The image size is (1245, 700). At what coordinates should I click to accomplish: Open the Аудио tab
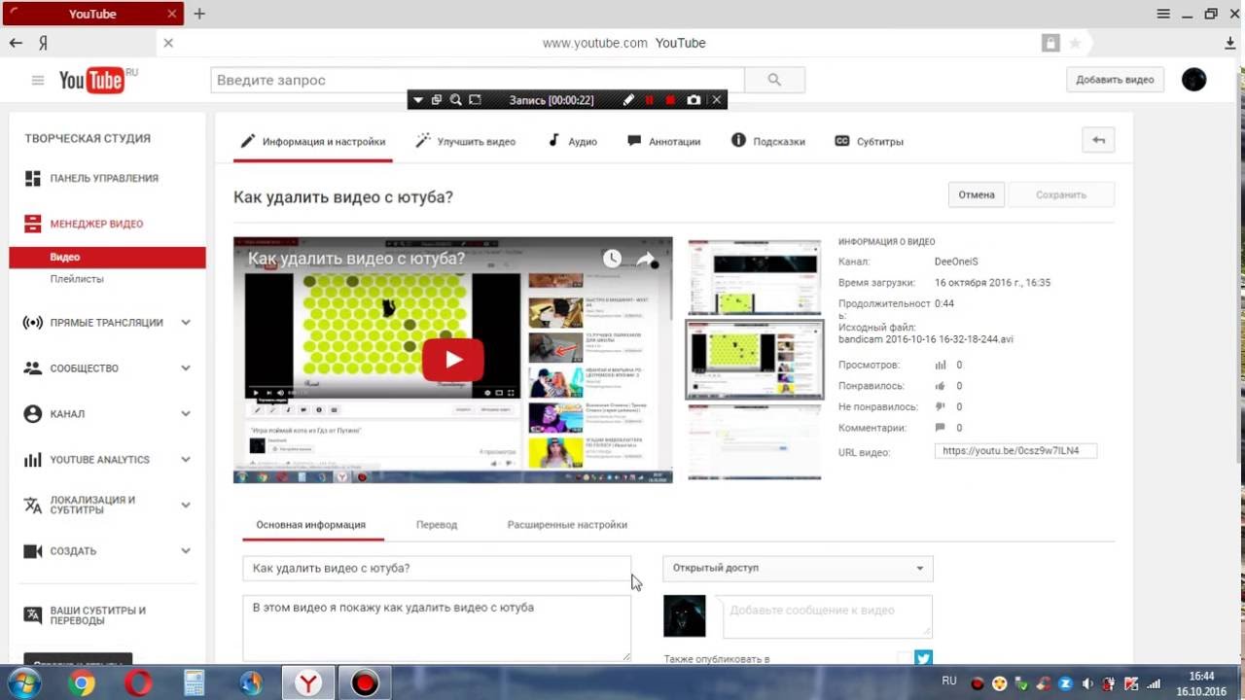(x=573, y=141)
